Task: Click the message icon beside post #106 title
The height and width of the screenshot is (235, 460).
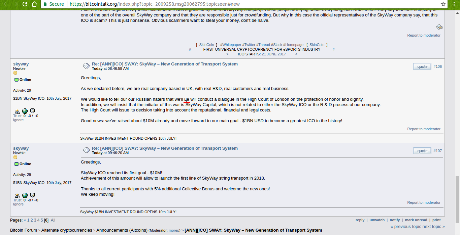Action: tap(86, 66)
